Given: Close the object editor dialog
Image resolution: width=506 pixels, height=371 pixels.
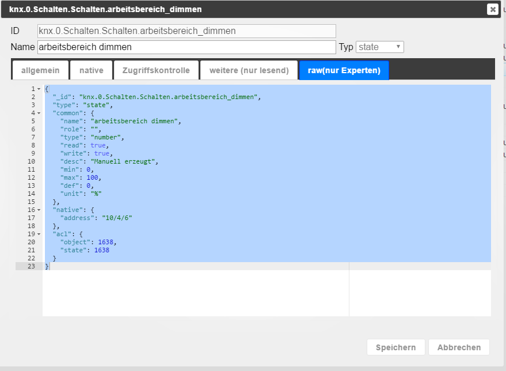Looking at the screenshot, I should click(x=492, y=9).
